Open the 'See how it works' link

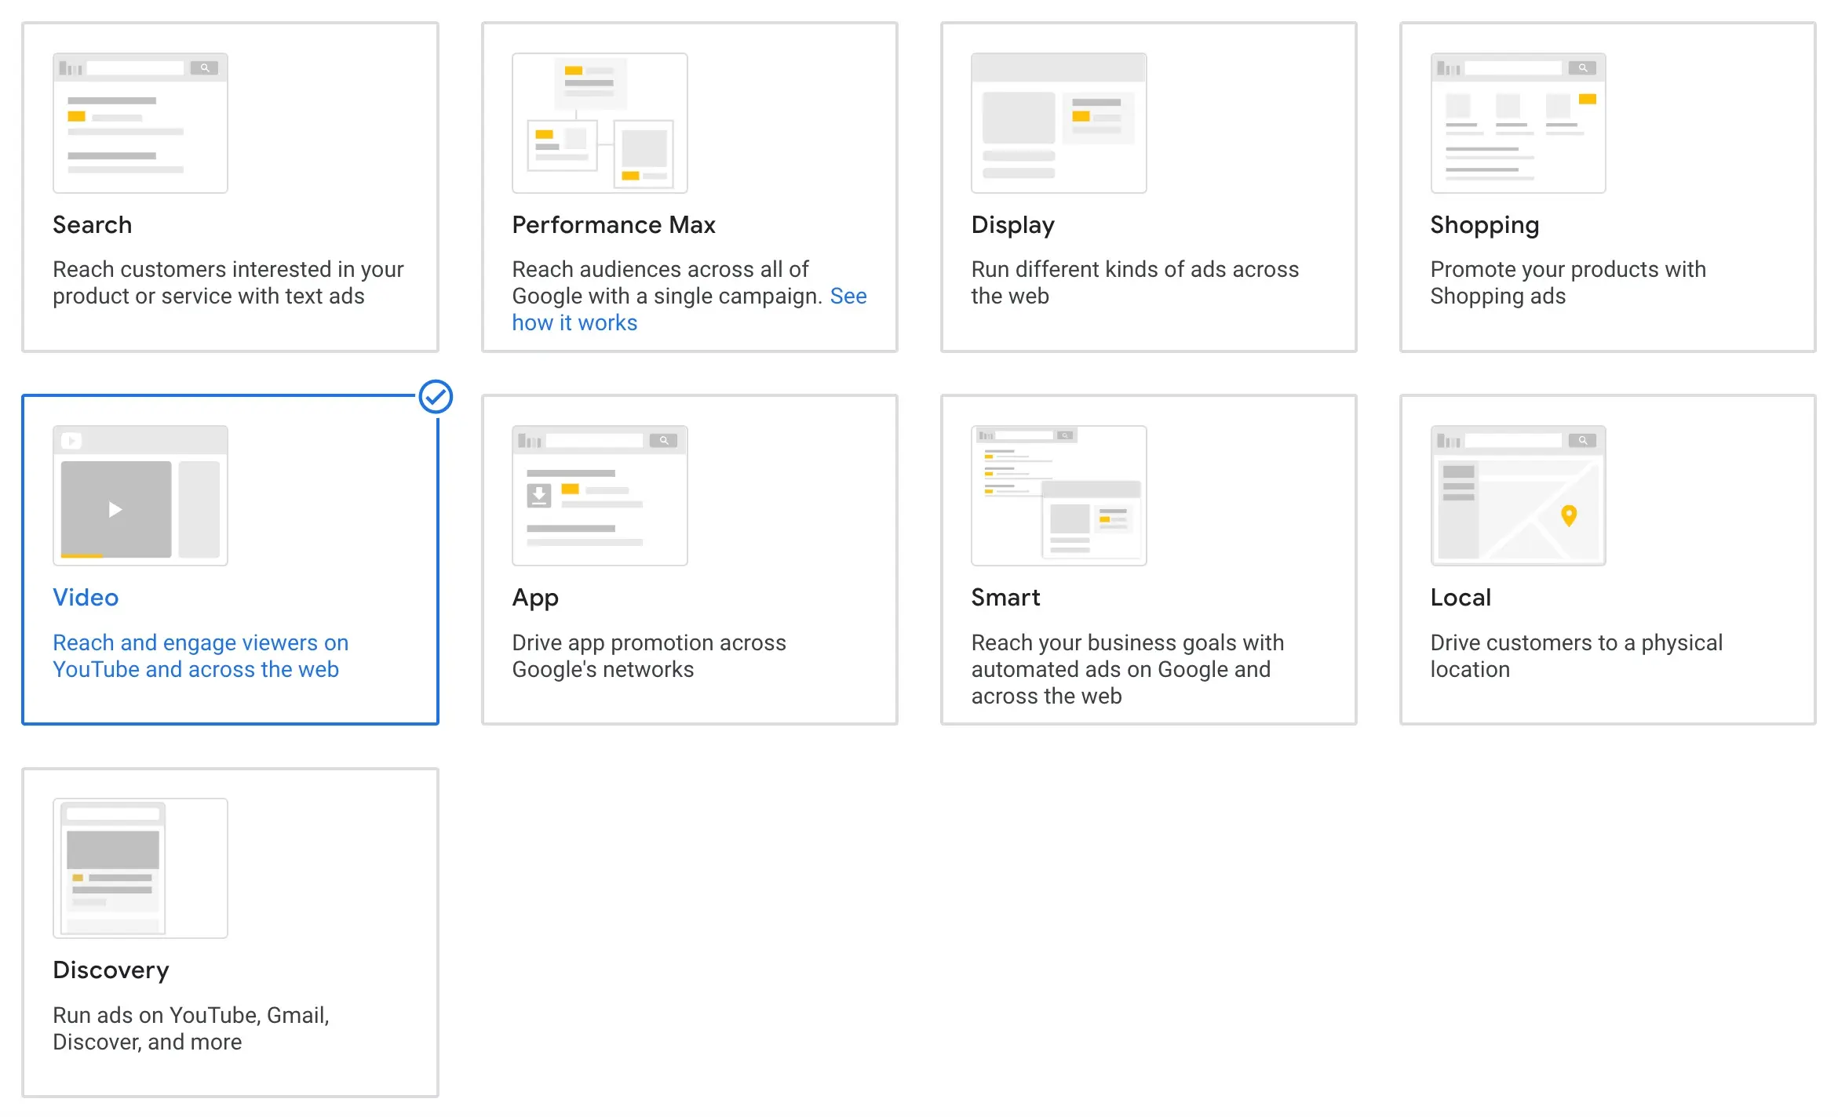574,323
